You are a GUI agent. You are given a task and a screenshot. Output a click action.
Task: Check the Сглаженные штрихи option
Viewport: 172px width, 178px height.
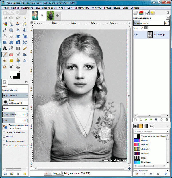(x=4, y=141)
